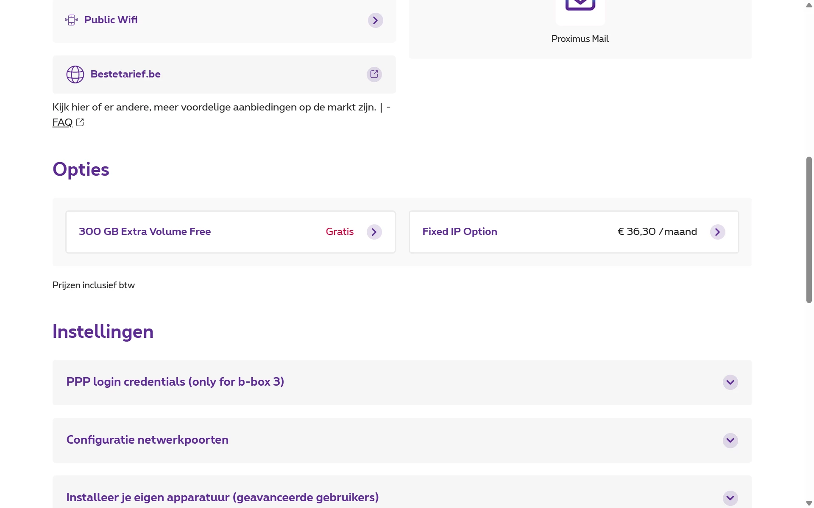
Task: Open the Bestetarief.be link text
Action: click(x=125, y=74)
